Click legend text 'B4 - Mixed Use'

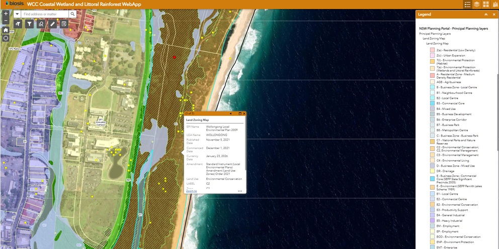pyautogui.click(x=447, y=109)
